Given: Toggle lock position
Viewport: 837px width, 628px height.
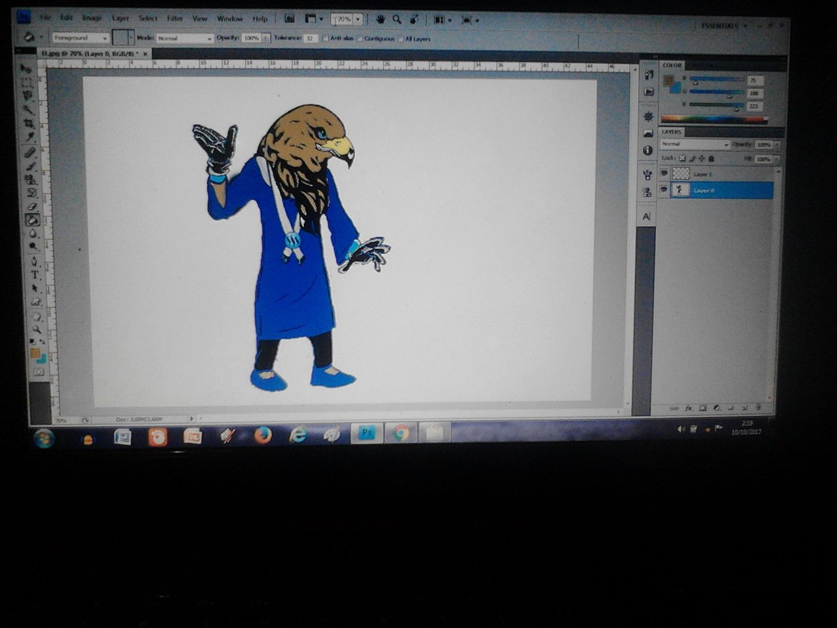Looking at the screenshot, I should click(702, 158).
